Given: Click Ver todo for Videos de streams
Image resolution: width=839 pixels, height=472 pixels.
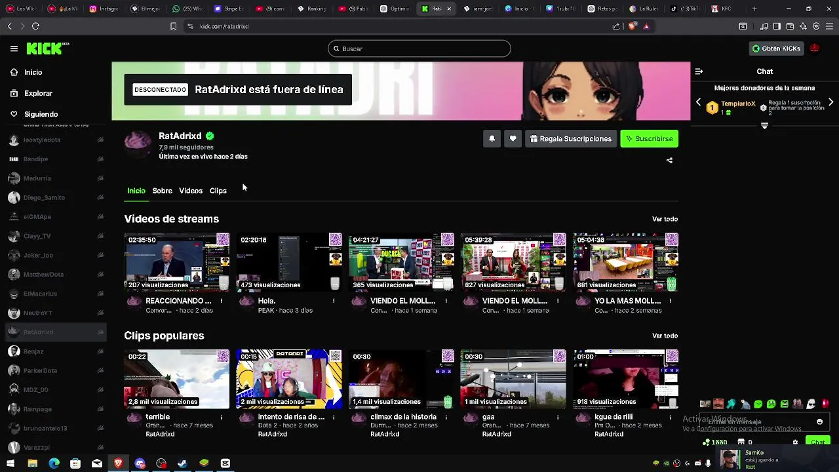Looking at the screenshot, I should pos(665,219).
